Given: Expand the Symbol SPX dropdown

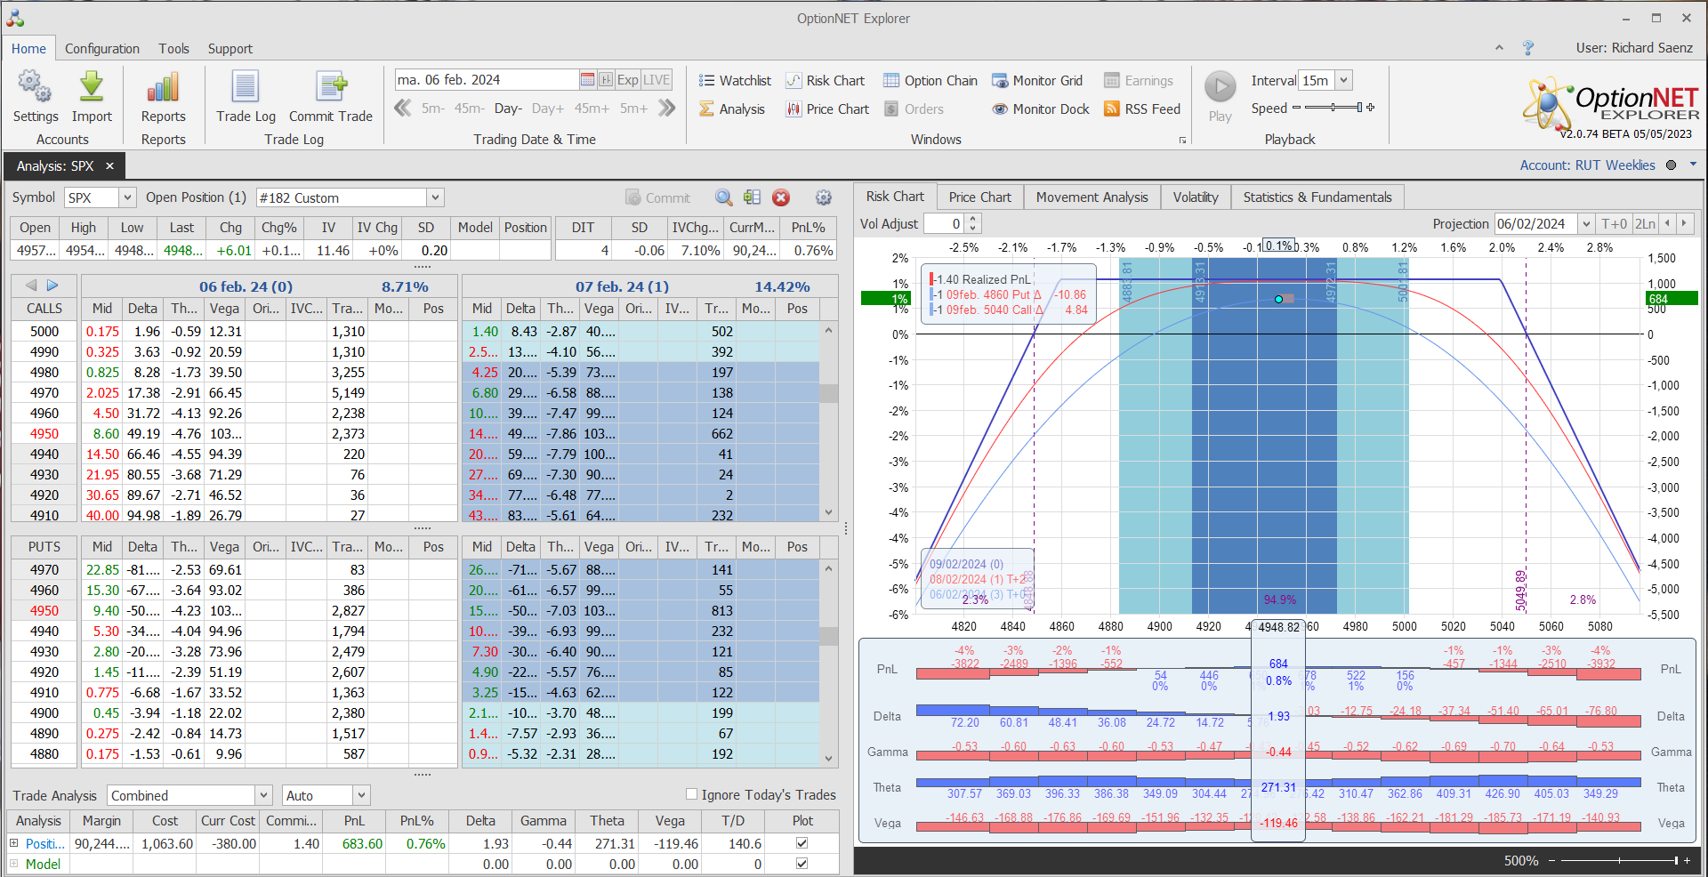Looking at the screenshot, I should pyautogui.click(x=127, y=198).
